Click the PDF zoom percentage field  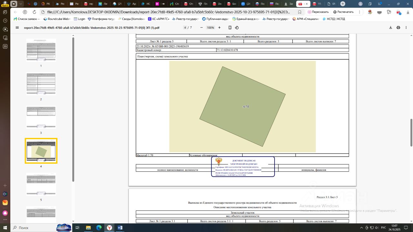coord(210,28)
